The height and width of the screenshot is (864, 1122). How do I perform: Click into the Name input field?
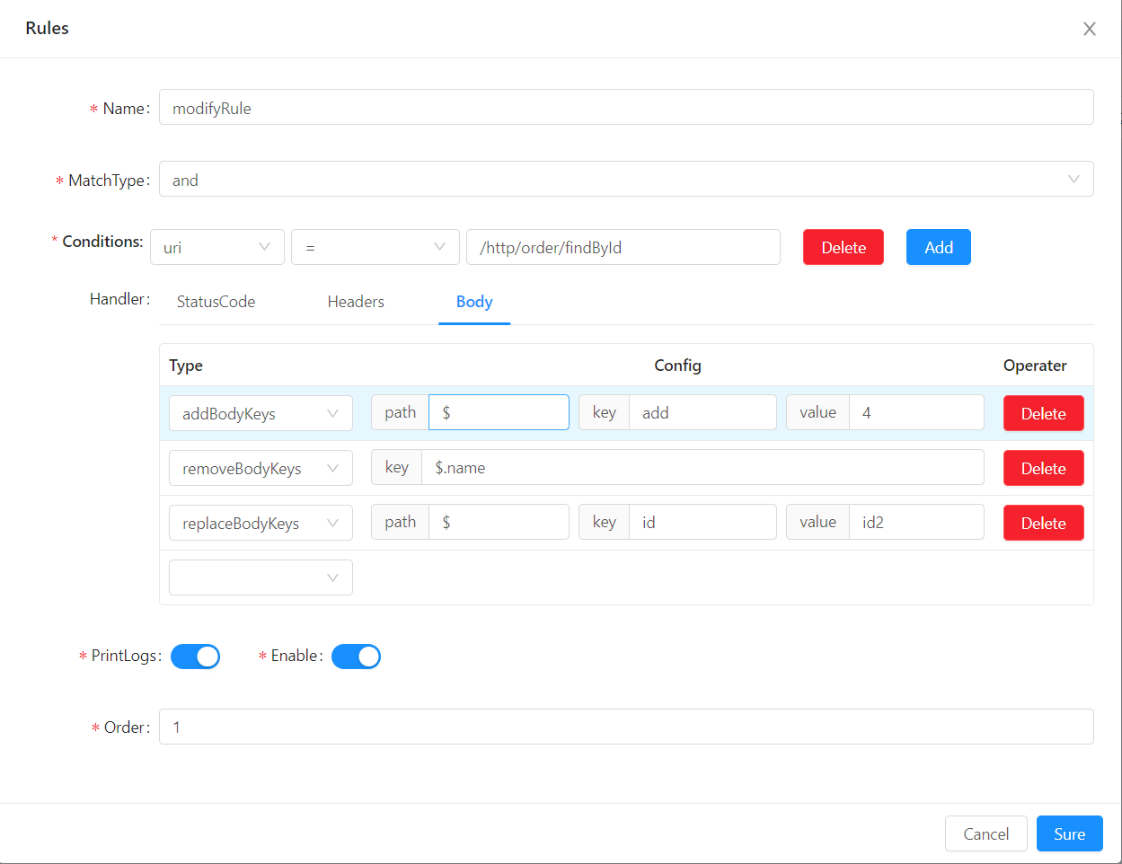(625, 108)
